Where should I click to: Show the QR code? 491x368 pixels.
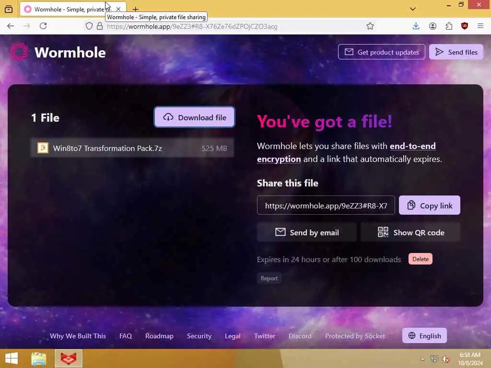pyautogui.click(x=410, y=232)
